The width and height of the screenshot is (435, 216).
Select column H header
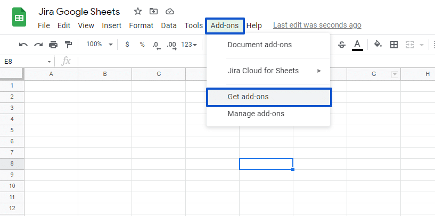[418, 74]
